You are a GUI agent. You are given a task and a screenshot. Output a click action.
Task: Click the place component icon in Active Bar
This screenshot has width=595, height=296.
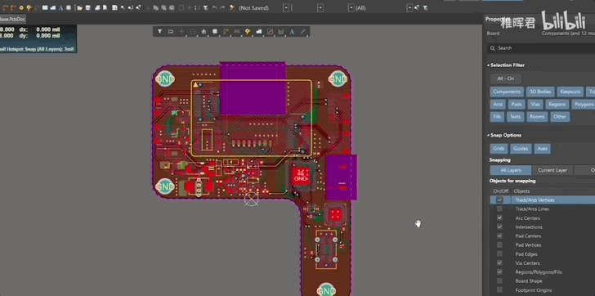215,32
